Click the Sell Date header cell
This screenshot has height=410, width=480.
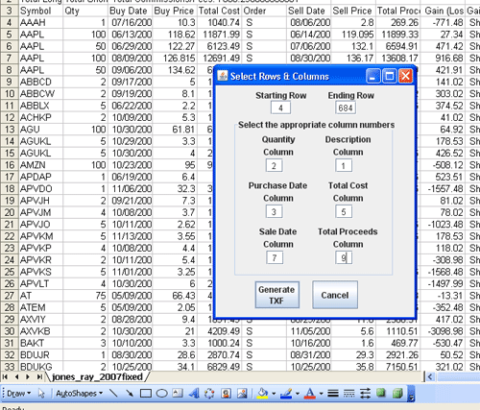click(308, 11)
